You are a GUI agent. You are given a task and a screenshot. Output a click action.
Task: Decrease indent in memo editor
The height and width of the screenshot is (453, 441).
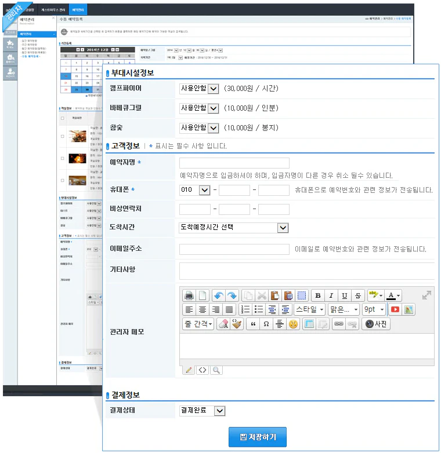pos(272,310)
